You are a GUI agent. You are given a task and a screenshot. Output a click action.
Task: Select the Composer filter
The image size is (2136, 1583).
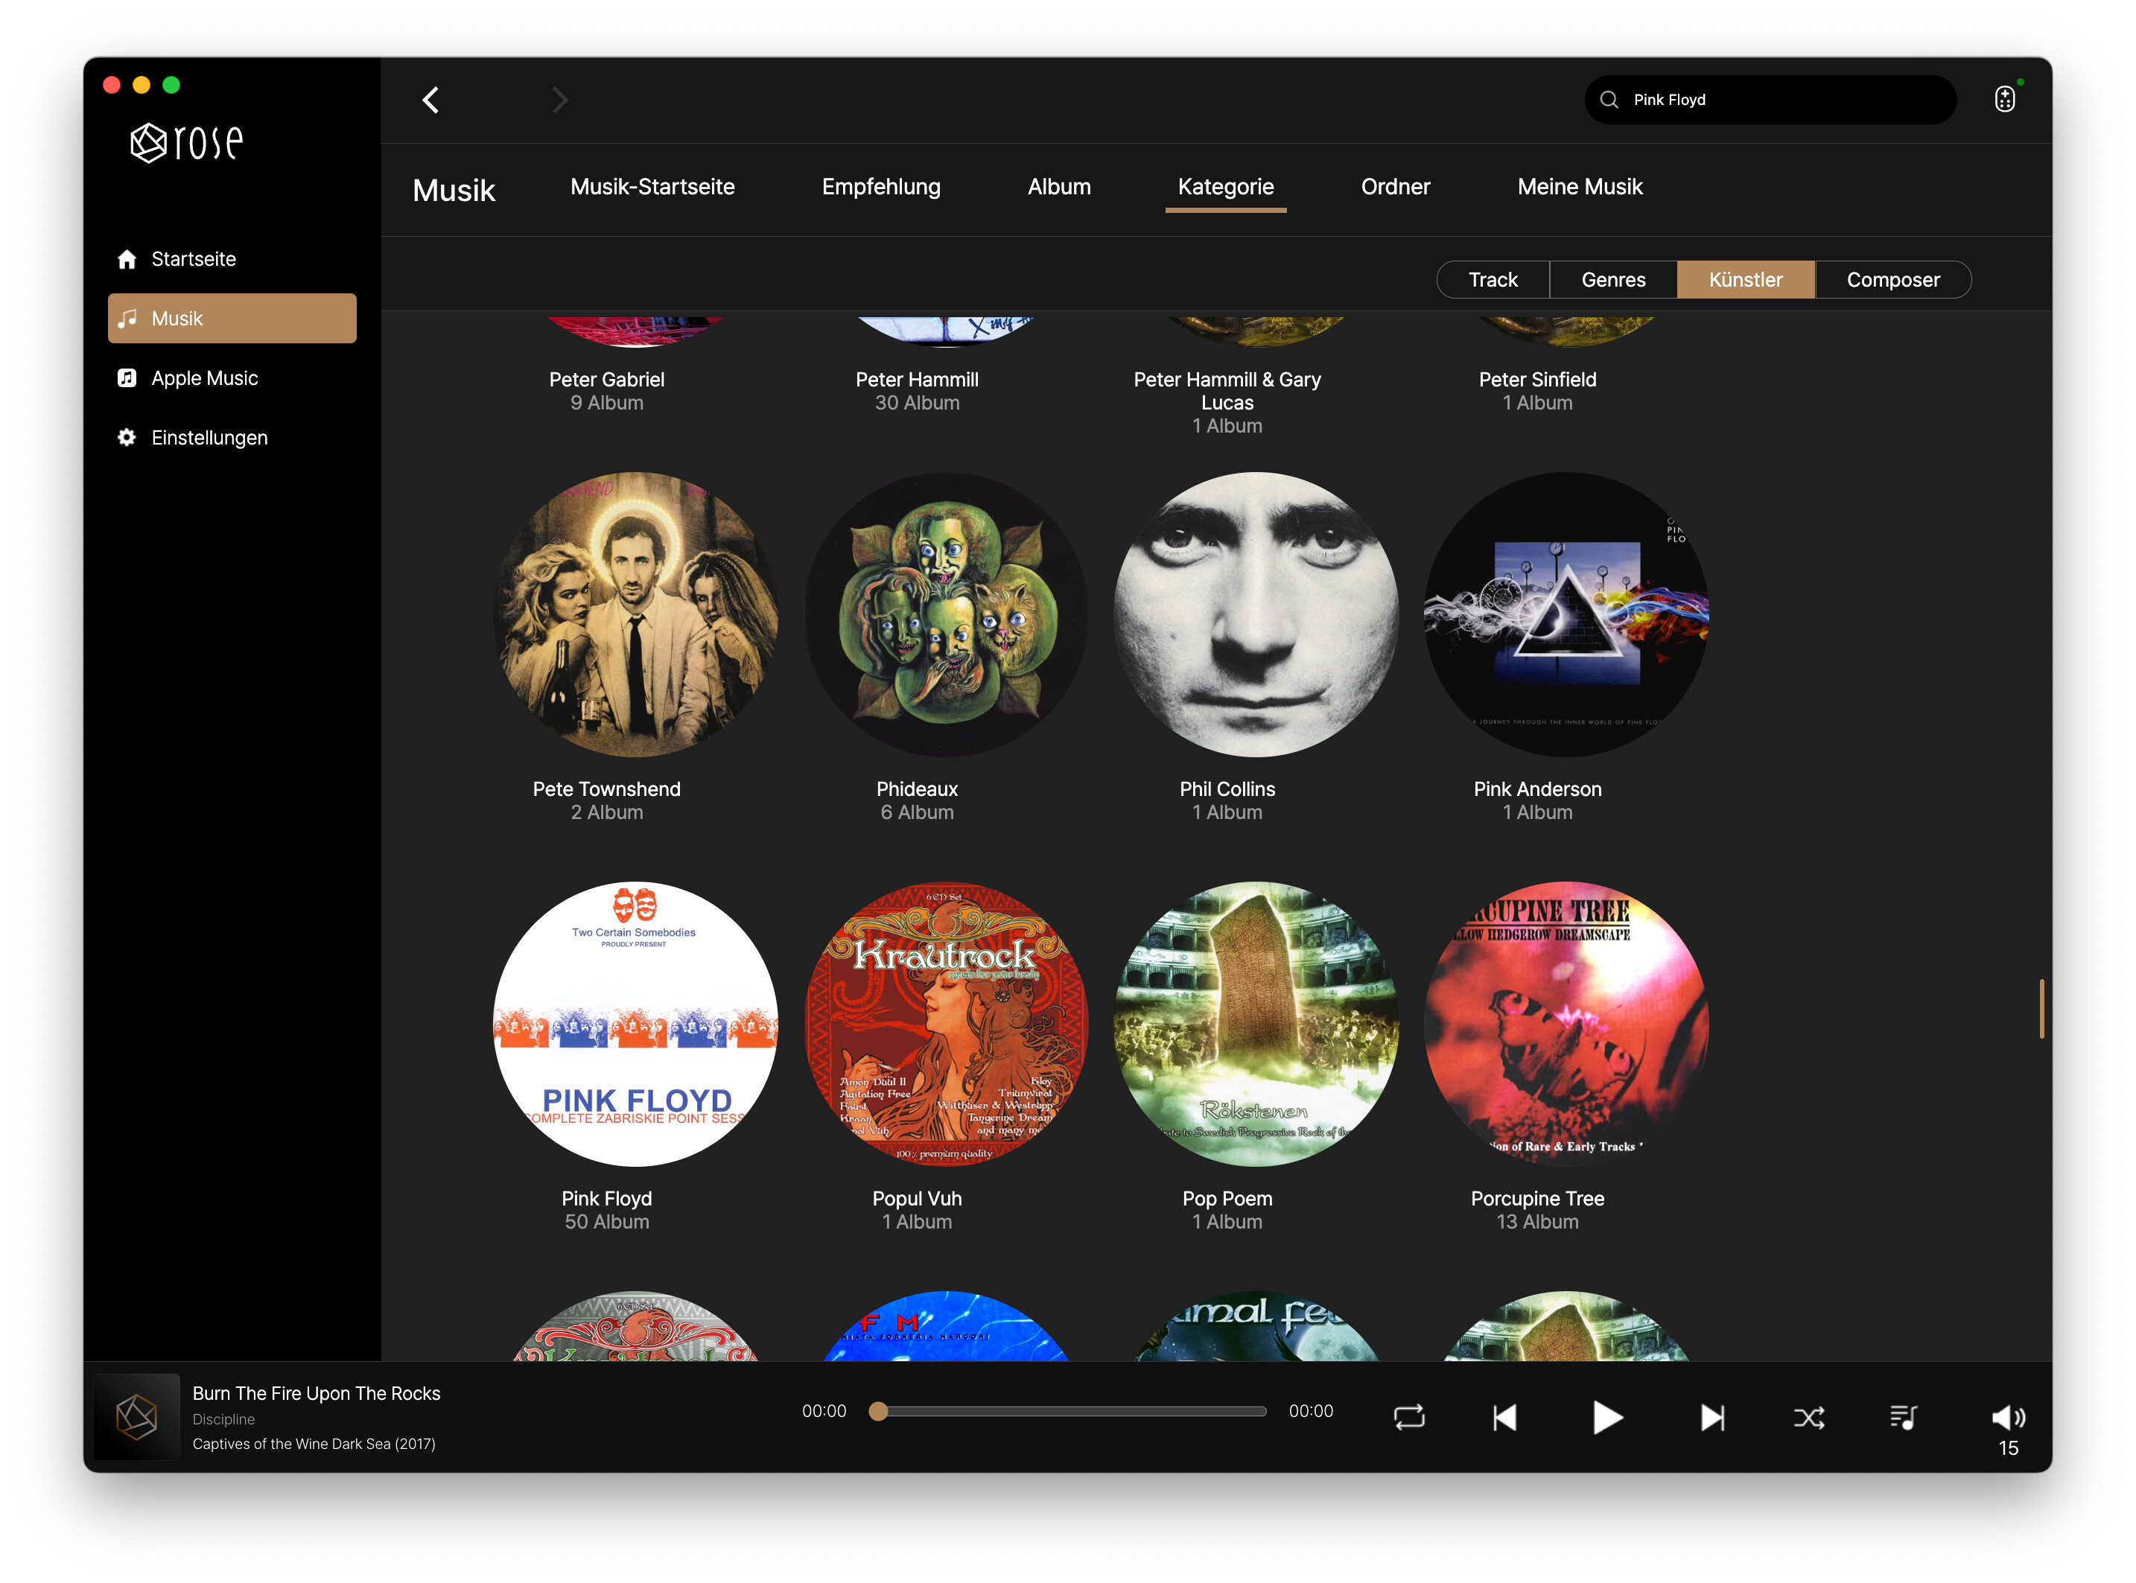[1892, 280]
